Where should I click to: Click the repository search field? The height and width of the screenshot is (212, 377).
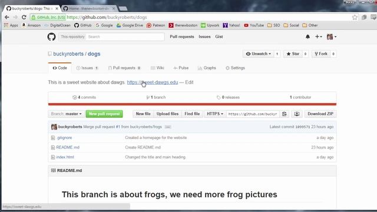(x=125, y=37)
